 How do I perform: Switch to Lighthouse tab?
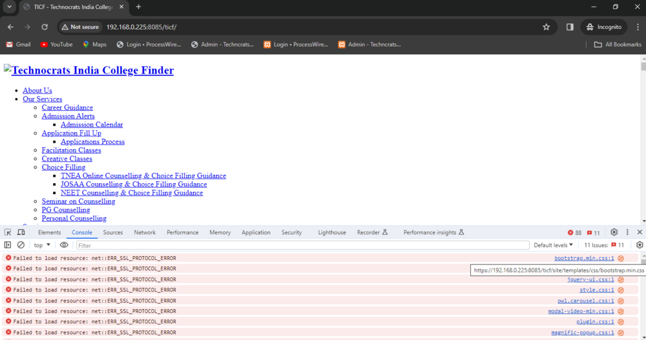click(332, 232)
